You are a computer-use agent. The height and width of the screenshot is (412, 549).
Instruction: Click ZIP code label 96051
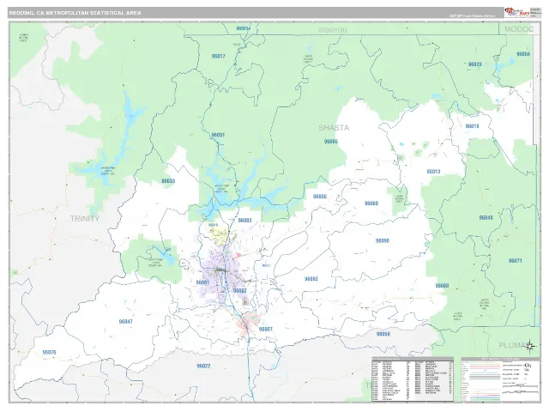(218, 135)
